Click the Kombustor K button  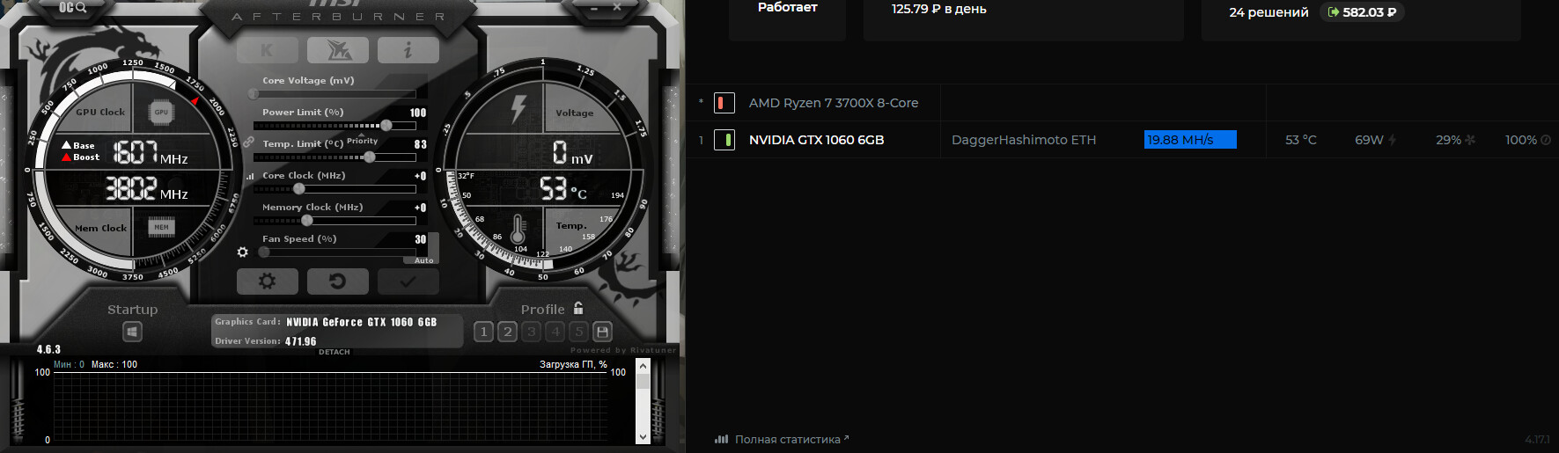point(267,50)
